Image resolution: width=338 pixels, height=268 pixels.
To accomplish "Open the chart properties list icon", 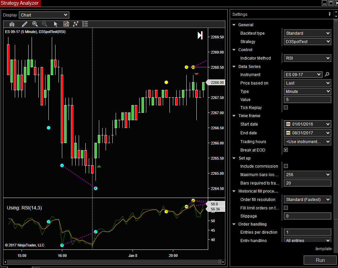I will coord(85,24).
